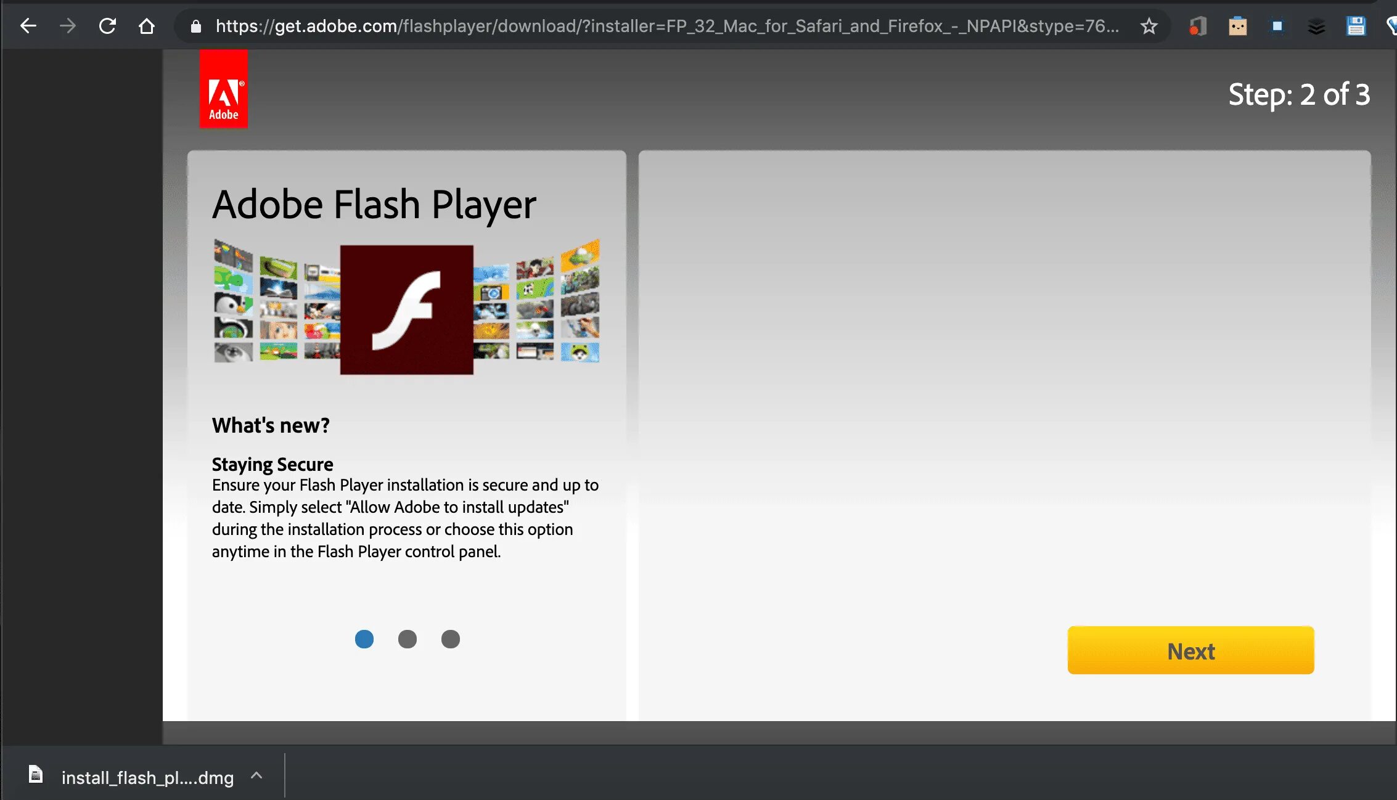
Task: Click the URL address bar text
Action: (666, 26)
